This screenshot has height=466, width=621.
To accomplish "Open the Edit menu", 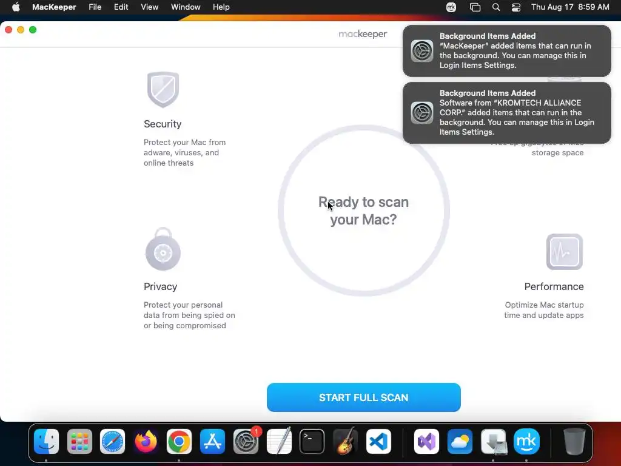I will [x=121, y=7].
